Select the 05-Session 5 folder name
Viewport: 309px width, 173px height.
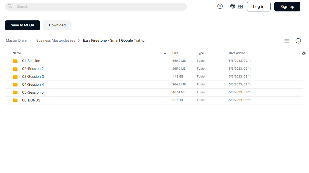(x=33, y=92)
